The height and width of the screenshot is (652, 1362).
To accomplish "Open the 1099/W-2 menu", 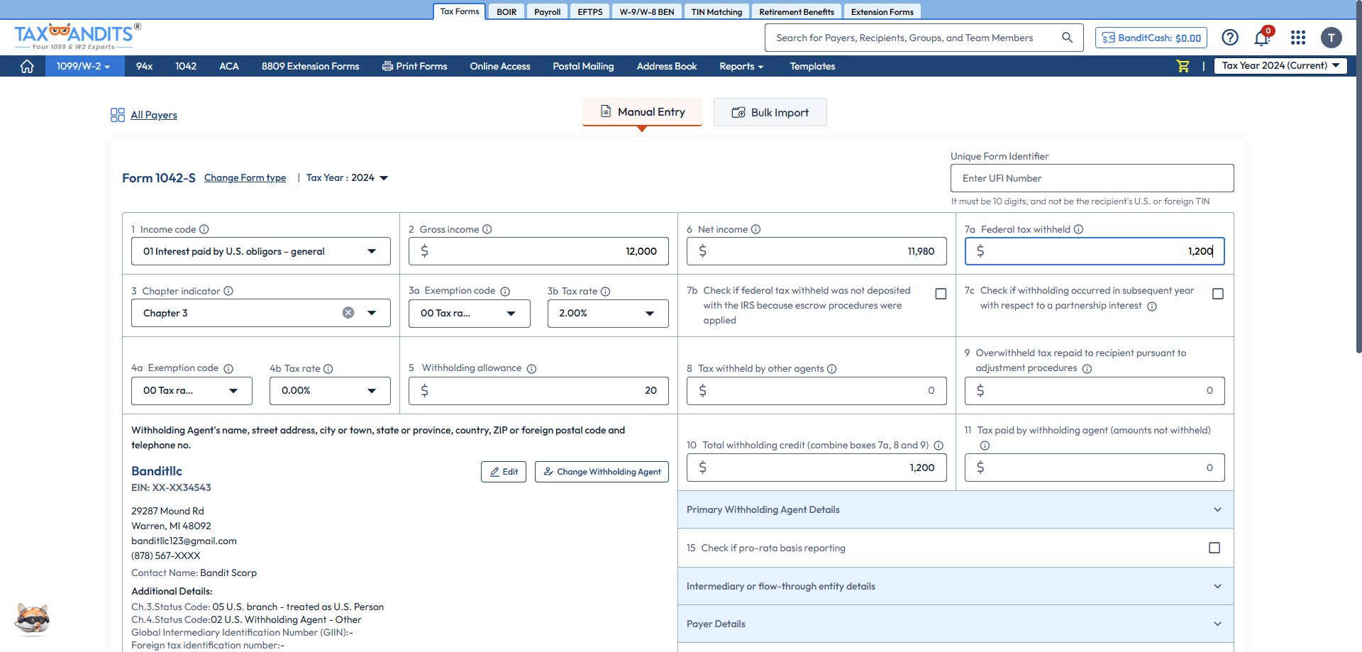I will (84, 66).
